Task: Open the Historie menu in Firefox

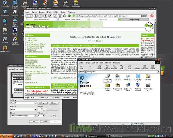Action: point(49,12)
